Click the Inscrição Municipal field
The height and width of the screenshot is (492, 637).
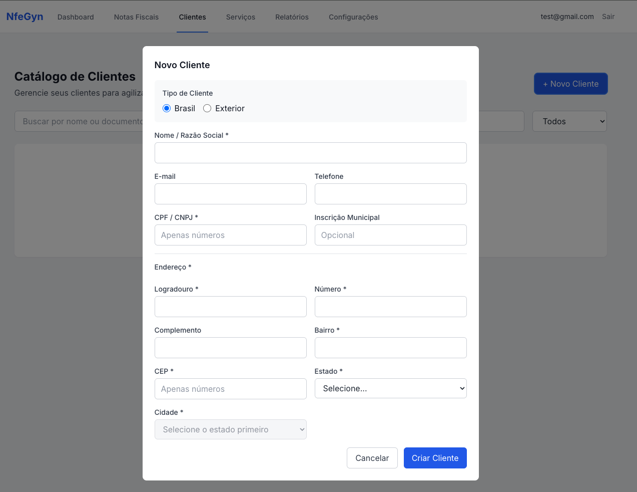[390, 235]
